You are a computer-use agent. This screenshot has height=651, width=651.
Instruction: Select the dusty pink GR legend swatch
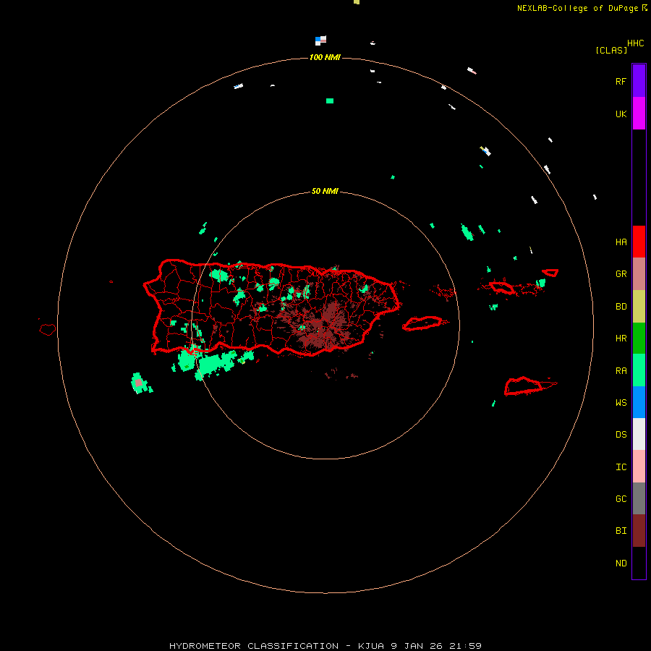coord(639,274)
